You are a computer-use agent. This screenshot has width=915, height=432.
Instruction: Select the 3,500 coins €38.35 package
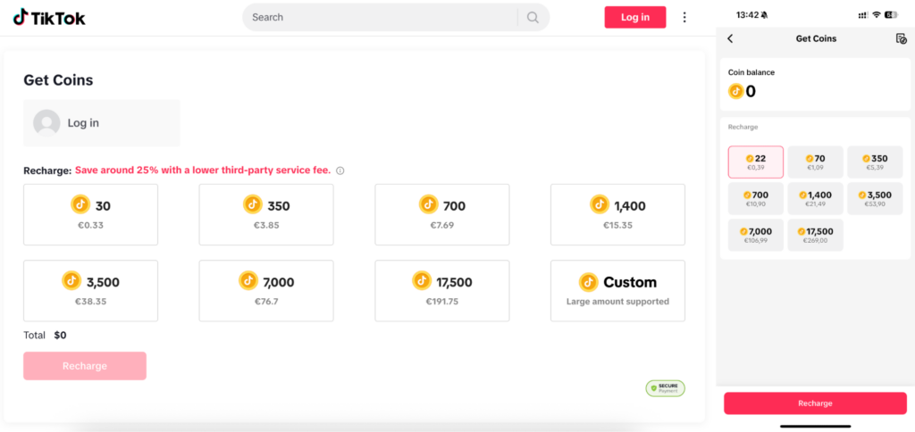(90, 291)
